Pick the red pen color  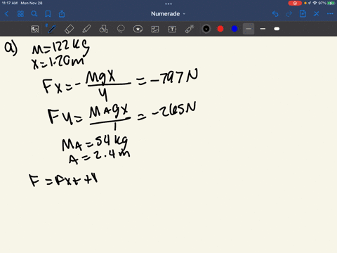[x=220, y=29]
